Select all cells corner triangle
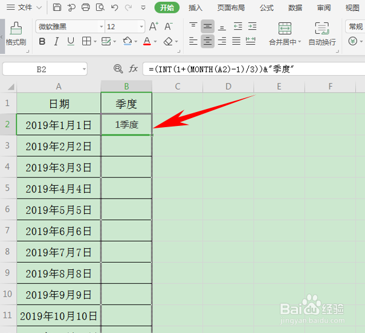Screen dimensions: 365x333 [x=11, y=87]
